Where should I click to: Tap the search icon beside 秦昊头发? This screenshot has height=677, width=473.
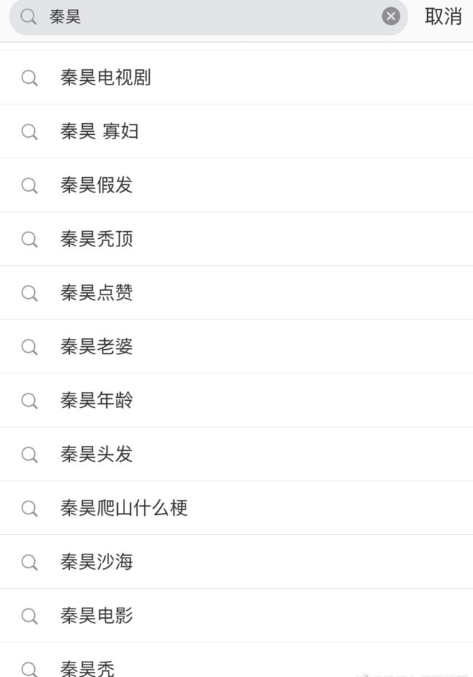tap(29, 455)
